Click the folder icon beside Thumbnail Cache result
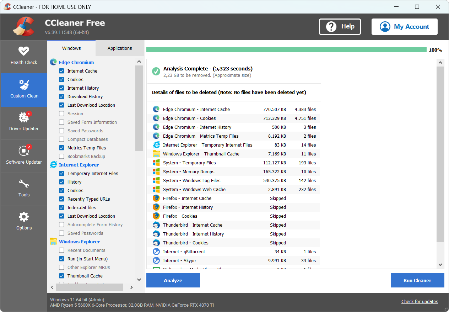 156,154
